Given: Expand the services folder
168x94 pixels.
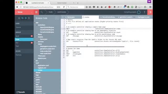Looking at the screenshot, I should pyautogui.click(x=37, y=42).
